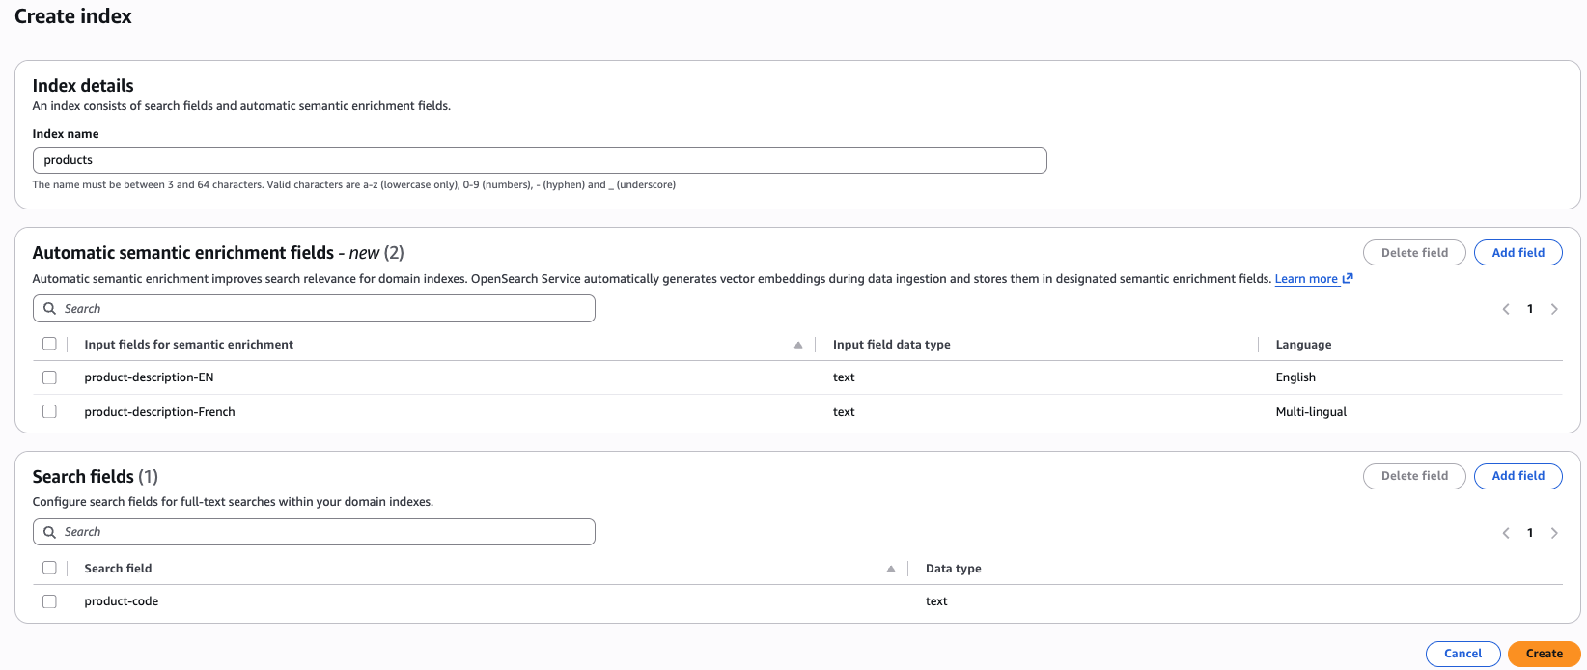Click the Index name input field
This screenshot has height=670, width=1587.
(540, 160)
